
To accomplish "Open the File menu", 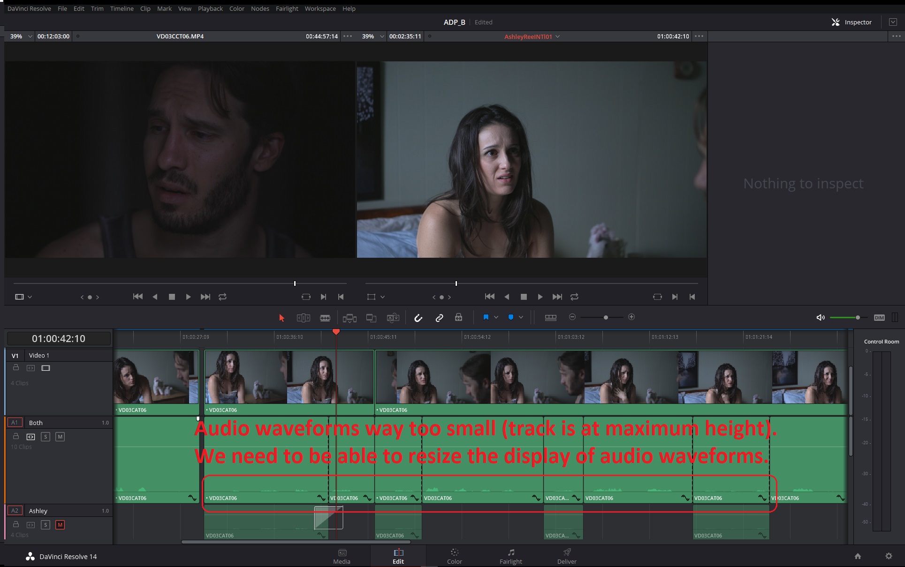I will [x=62, y=8].
